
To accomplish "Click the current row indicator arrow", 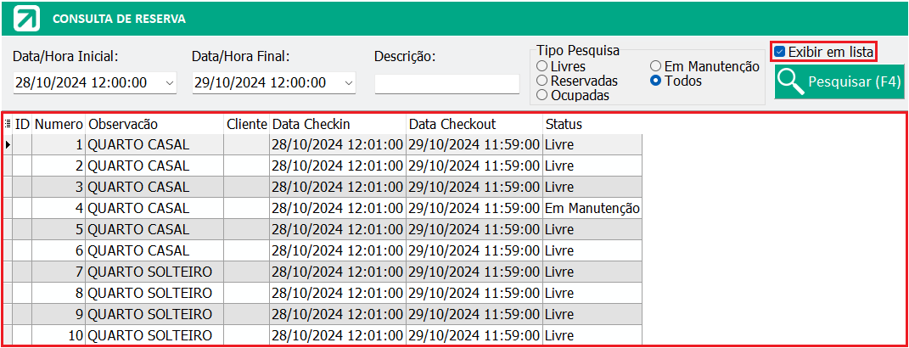I will pos(8,144).
